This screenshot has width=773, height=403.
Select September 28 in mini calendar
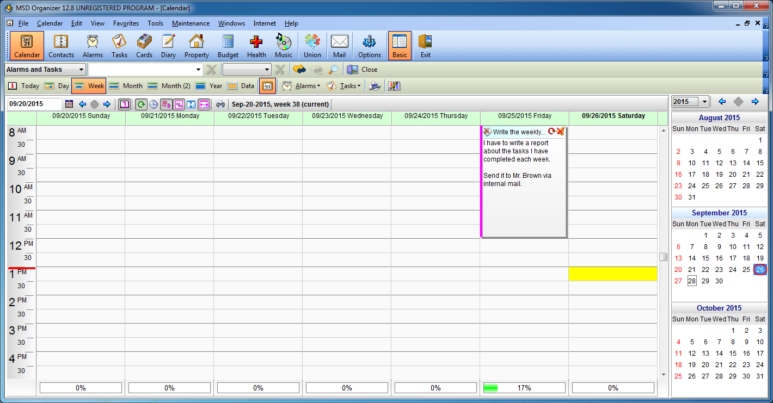coord(691,281)
